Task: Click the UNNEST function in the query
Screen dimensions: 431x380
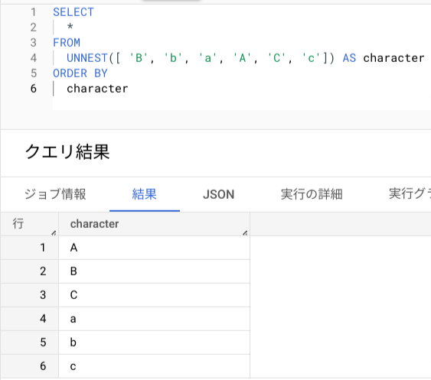Action: [87, 58]
